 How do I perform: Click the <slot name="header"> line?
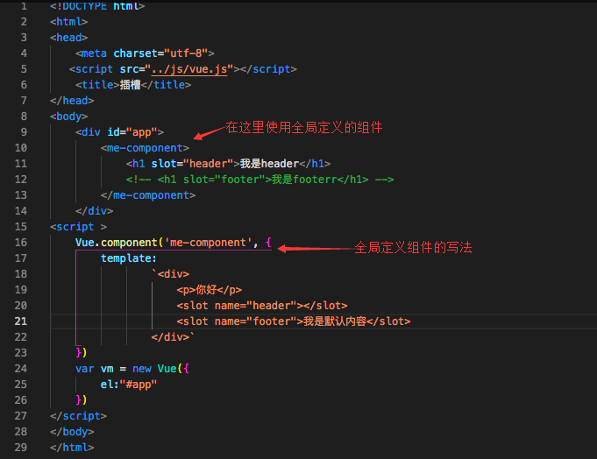pos(262,306)
